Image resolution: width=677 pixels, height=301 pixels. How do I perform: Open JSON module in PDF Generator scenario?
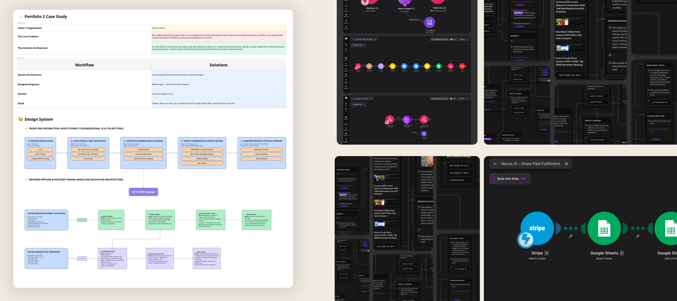(x=381, y=66)
